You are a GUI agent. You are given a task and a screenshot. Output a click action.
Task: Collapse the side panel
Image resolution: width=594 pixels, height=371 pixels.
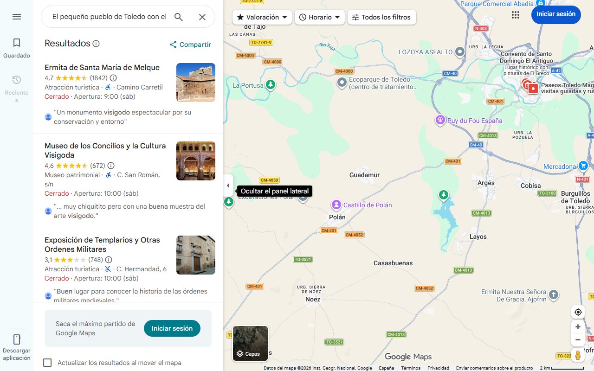[228, 185]
